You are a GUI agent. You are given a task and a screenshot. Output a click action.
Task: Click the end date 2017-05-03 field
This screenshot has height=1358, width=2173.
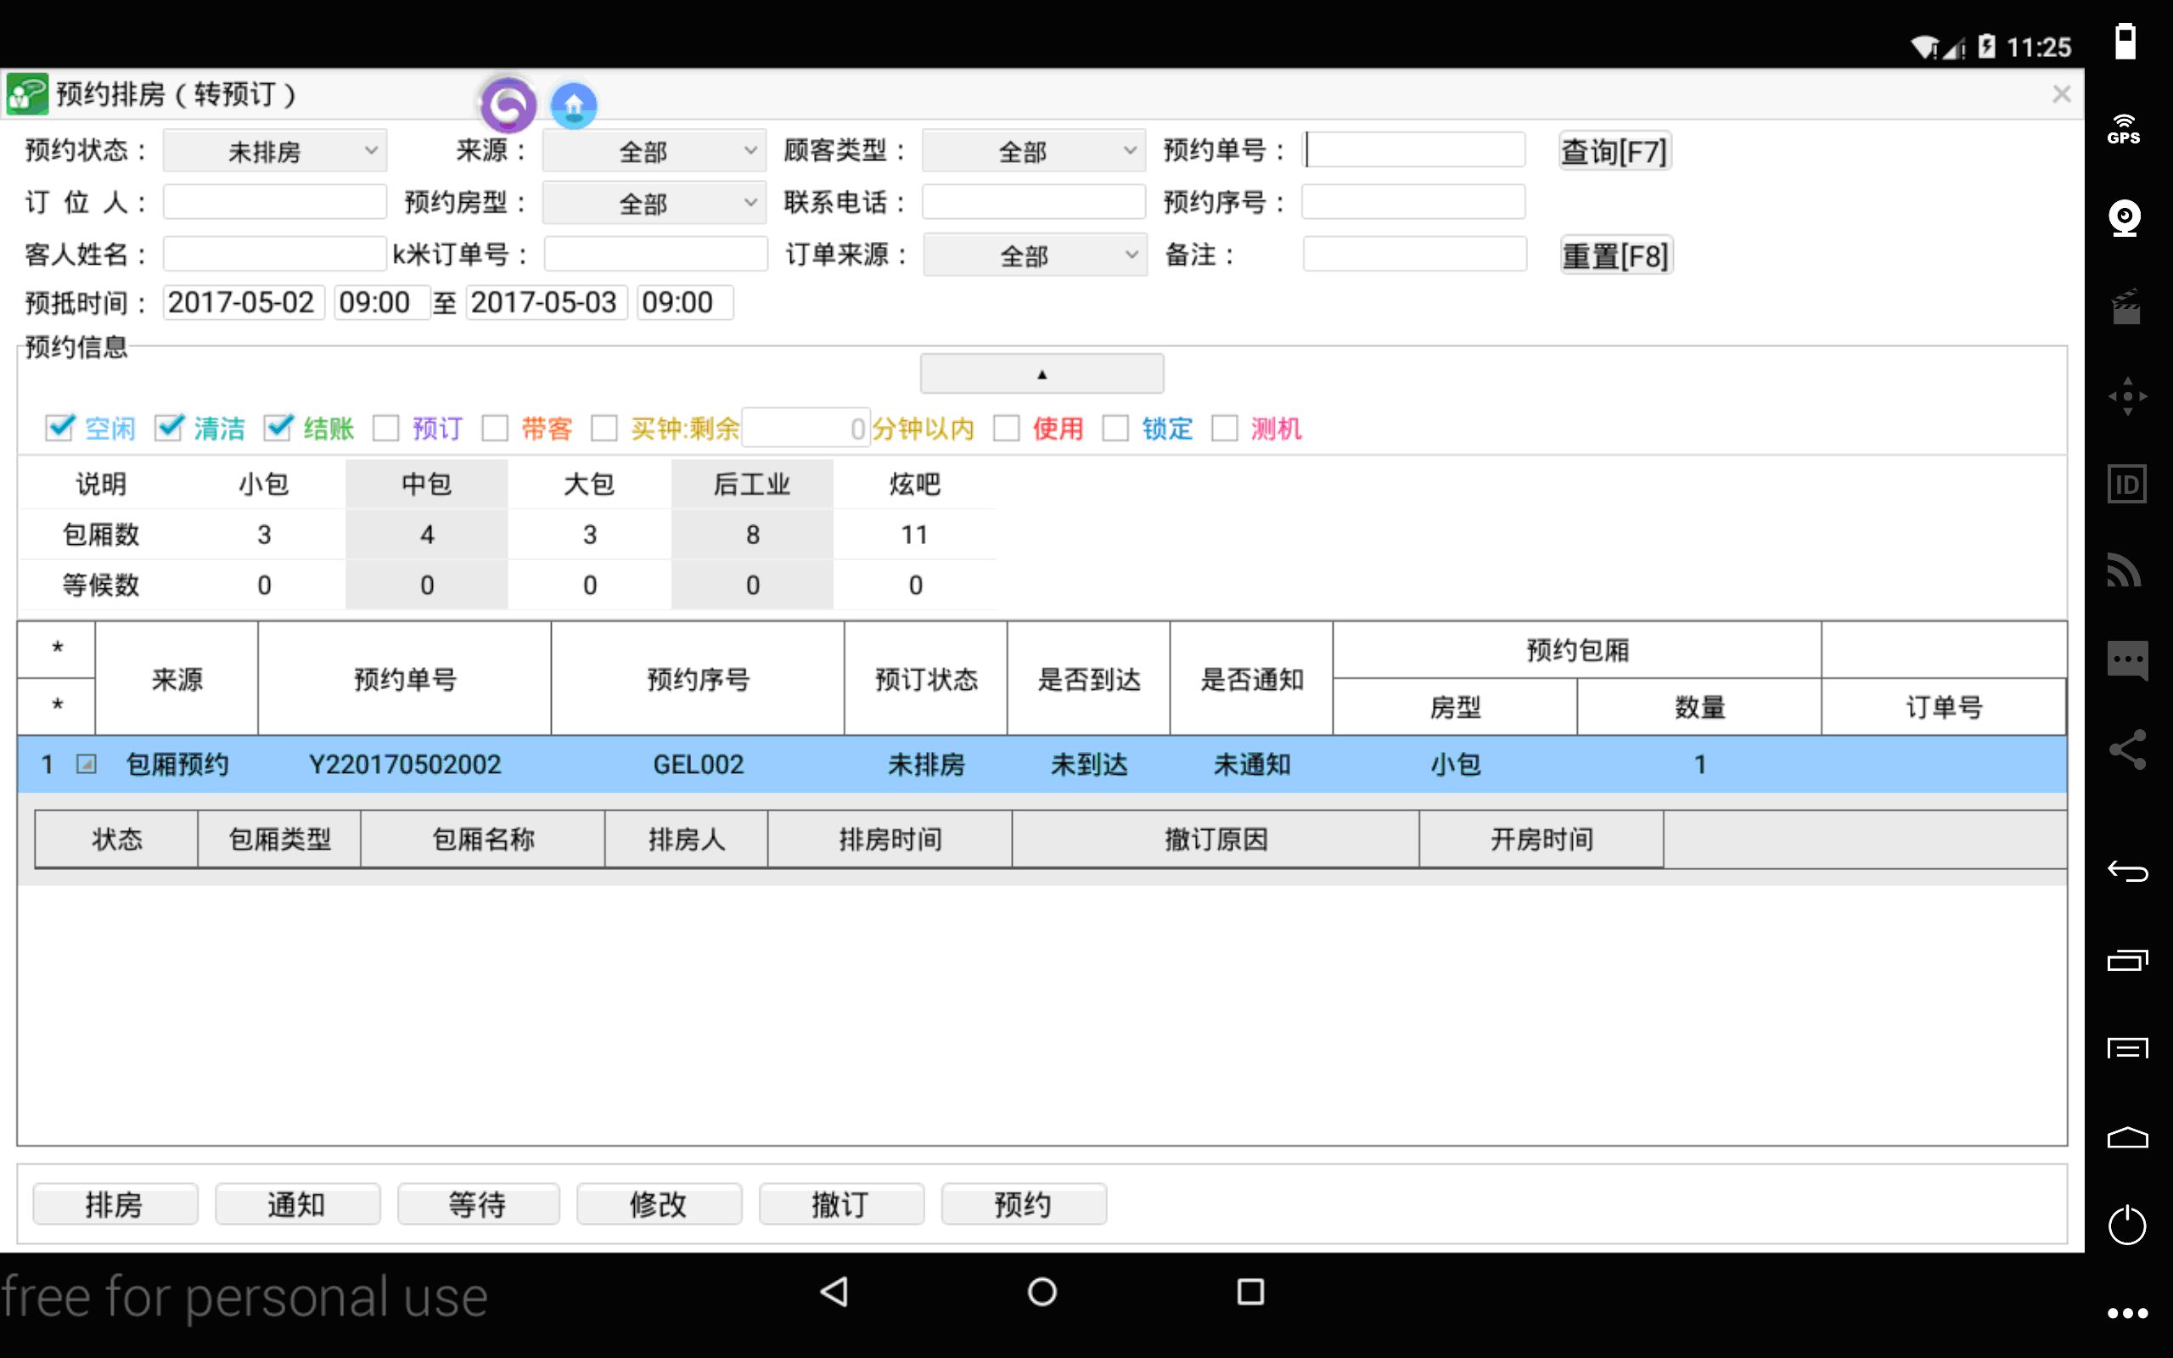546,302
